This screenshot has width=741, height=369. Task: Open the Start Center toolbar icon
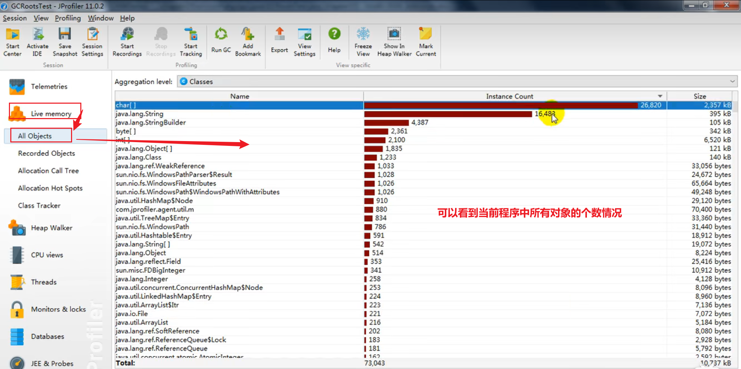tap(13, 35)
